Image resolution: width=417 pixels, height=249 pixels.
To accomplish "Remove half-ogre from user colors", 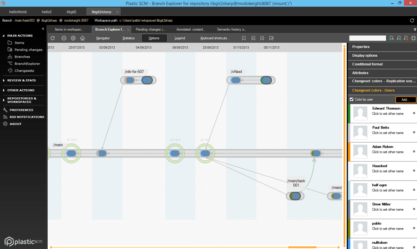I will (414, 189).
